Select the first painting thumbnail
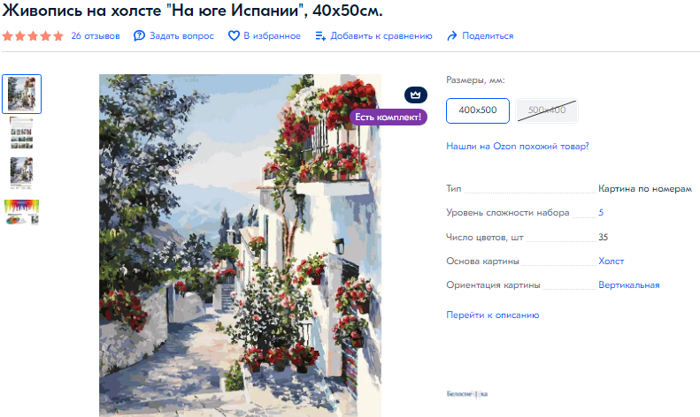 [x=22, y=94]
